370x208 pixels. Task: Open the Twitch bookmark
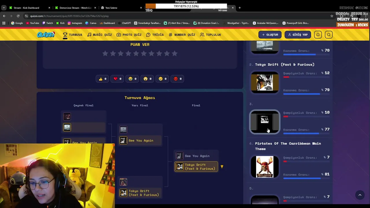[x=48, y=23]
